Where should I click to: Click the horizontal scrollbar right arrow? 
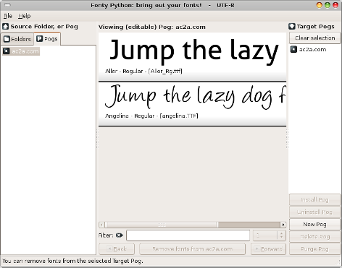pos(283,225)
